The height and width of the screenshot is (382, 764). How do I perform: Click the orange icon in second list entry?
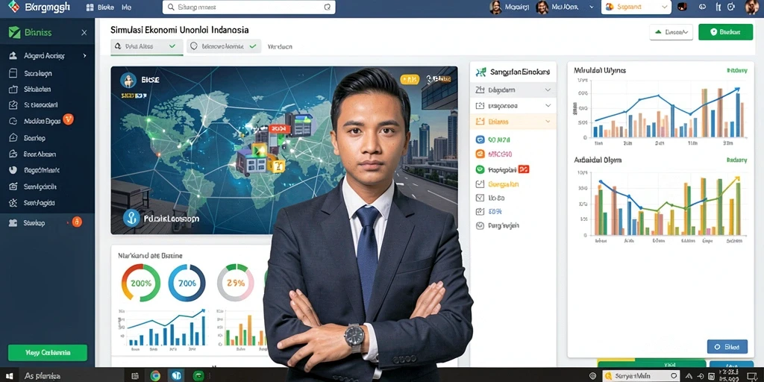pos(480,154)
